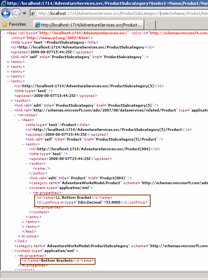Image resolution: width=208 pixels, height=280 pixels.
Task: Open a new blank tab
Action: point(150,25)
